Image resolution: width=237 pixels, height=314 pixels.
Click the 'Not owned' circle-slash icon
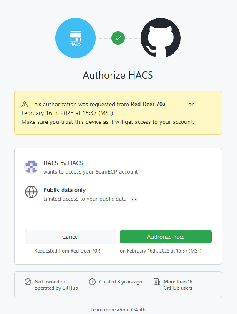[x=28, y=282]
